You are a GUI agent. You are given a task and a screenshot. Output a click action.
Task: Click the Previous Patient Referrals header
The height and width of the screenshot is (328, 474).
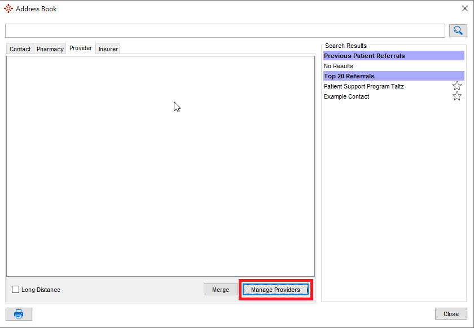click(x=393, y=56)
